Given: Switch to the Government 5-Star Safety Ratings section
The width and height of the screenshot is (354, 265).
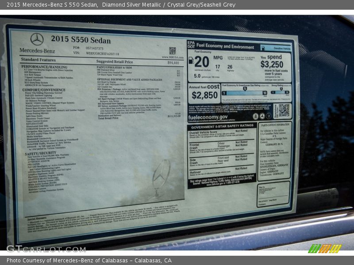Looking at the screenshot, I should click(222, 125).
